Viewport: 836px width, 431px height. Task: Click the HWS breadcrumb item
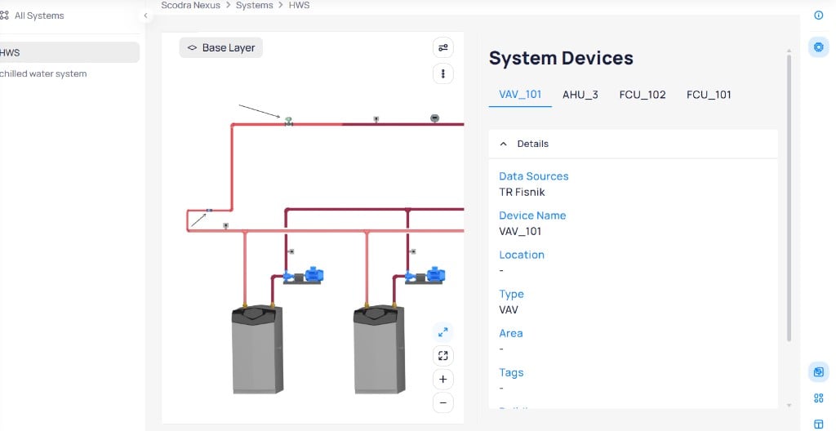pos(299,6)
